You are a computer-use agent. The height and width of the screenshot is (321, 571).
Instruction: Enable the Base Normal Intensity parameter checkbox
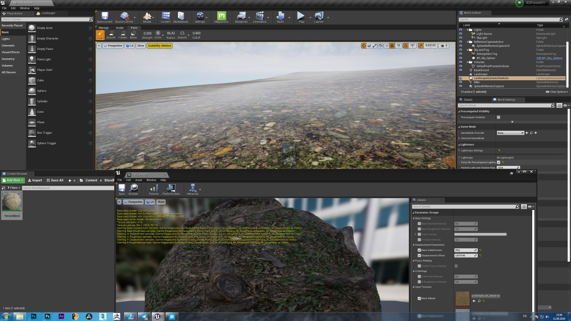point(419,223)
